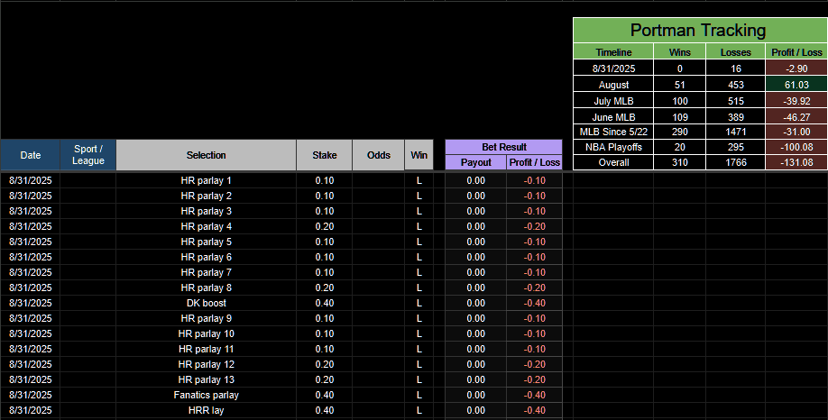
Task: Click the HRR lay cell
Action: pos(206,410)
